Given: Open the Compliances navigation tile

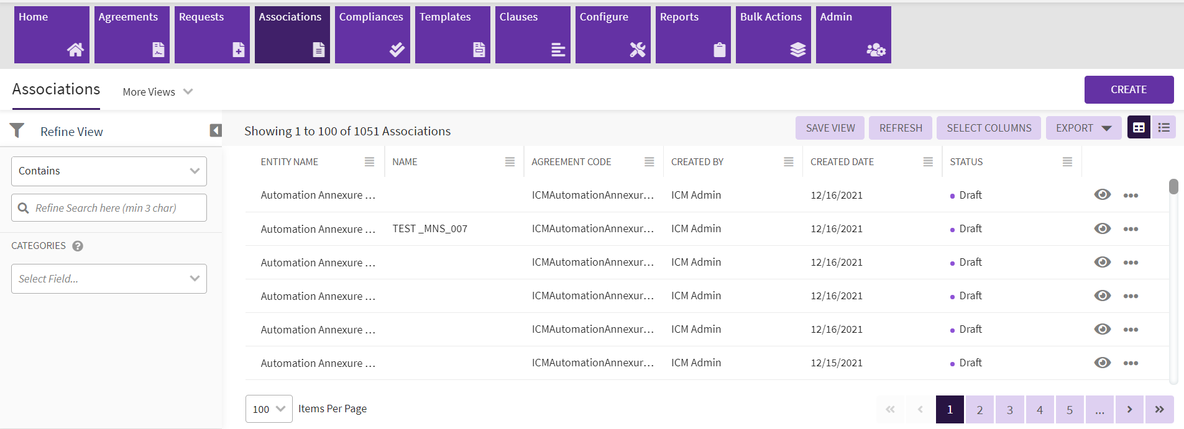Looking at the screenshot, I should pyautogui.click(x=371, y=35).
